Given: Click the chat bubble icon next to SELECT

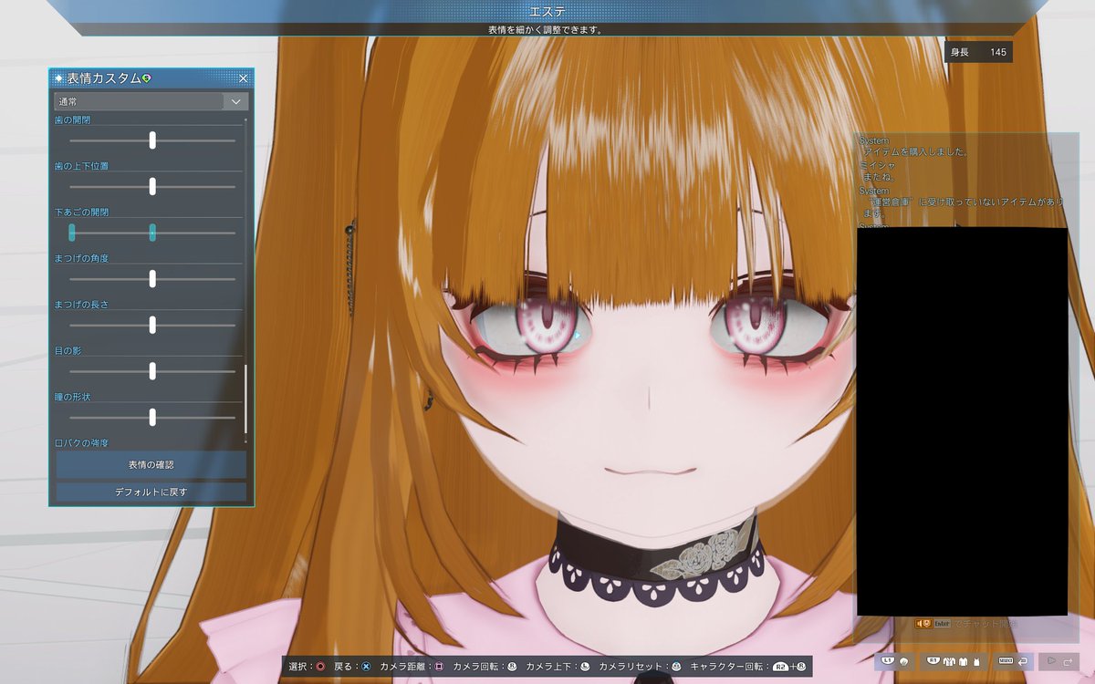Looking at the screenshot, I should click(x=1023, y=660).
